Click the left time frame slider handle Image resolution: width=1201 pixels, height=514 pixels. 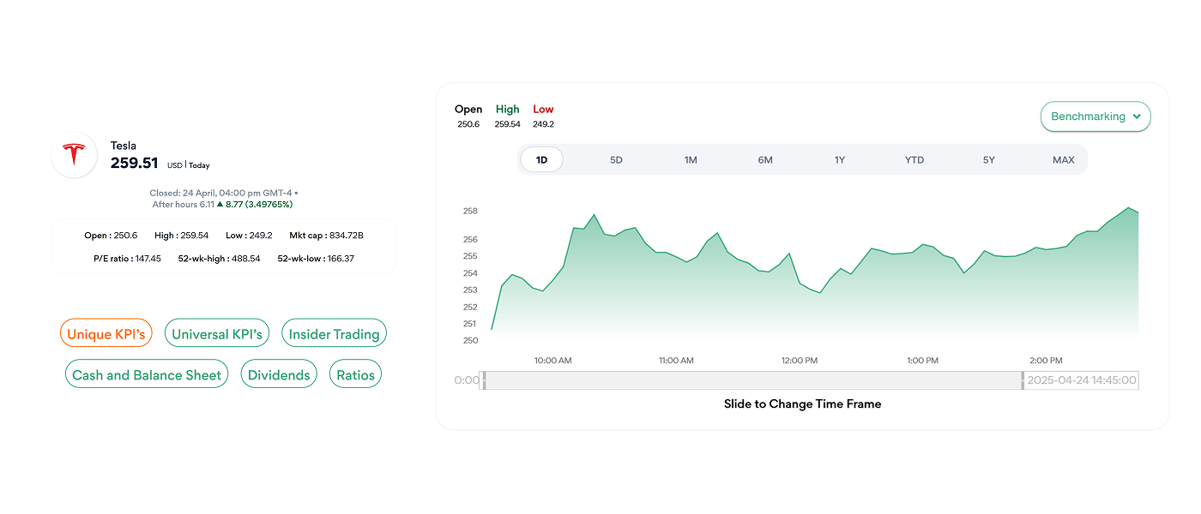(484, 380)
